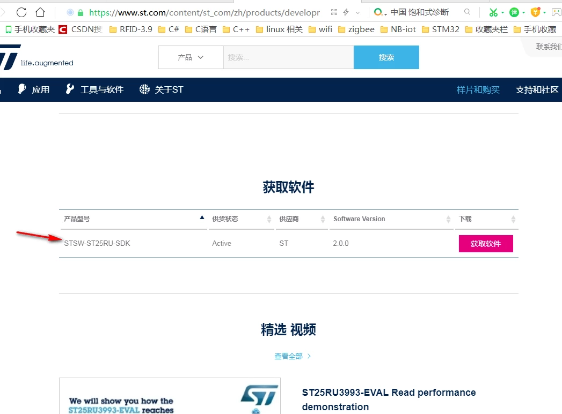Viewport: 562px width, 414px height.
Task: Click the green padlock security icon
Action: [81, 13]
